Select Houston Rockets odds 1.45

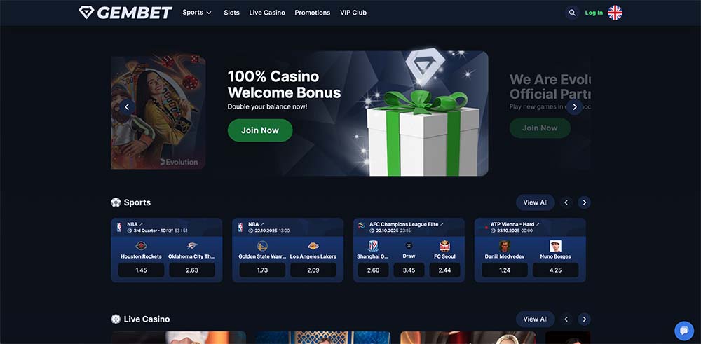pyautogui.click(x=141, y=270)
